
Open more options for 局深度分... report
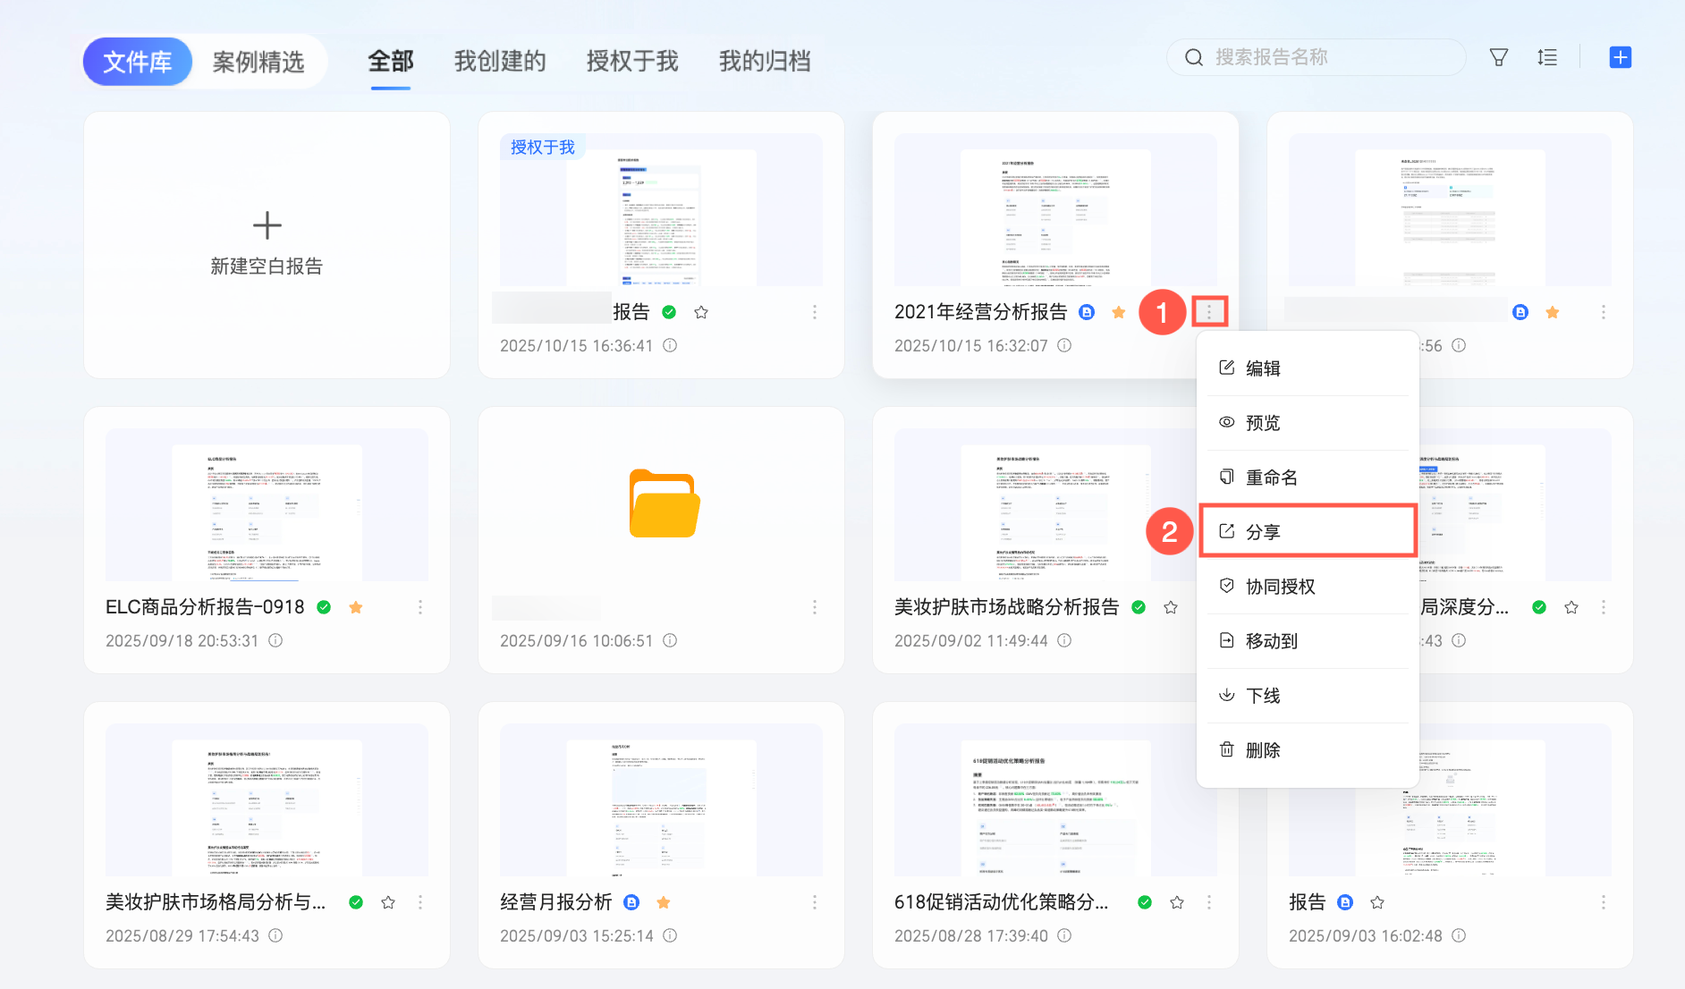coord(1604,607)
